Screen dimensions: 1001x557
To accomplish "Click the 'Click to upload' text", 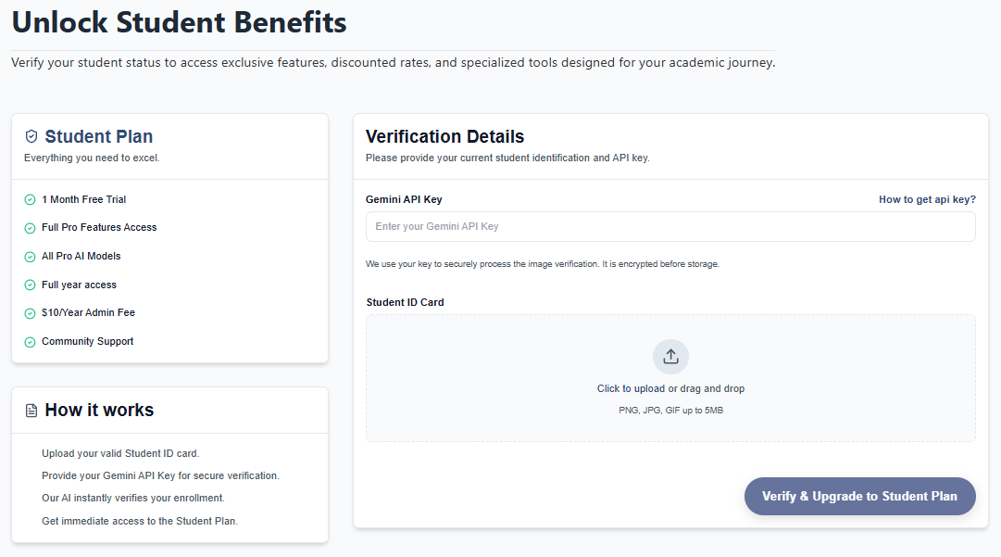I will coord(631,388).
